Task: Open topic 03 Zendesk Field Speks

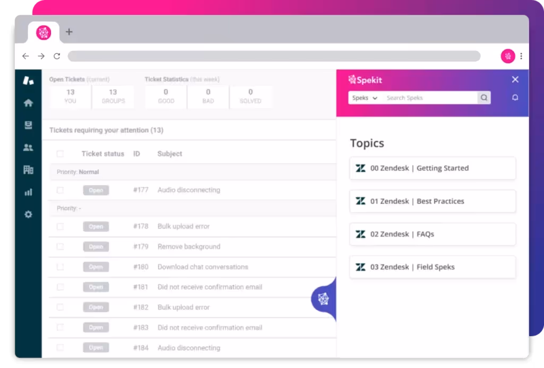Action: pyautogui.click(x=432, y=267)
